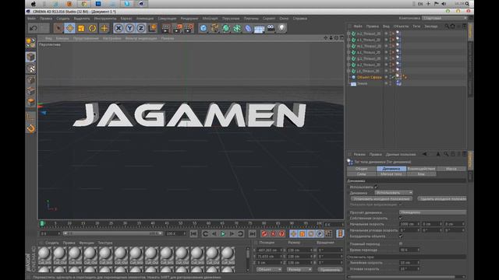Toggle Собственная скорость checkbox
The image size is (499, 280).
401,218
